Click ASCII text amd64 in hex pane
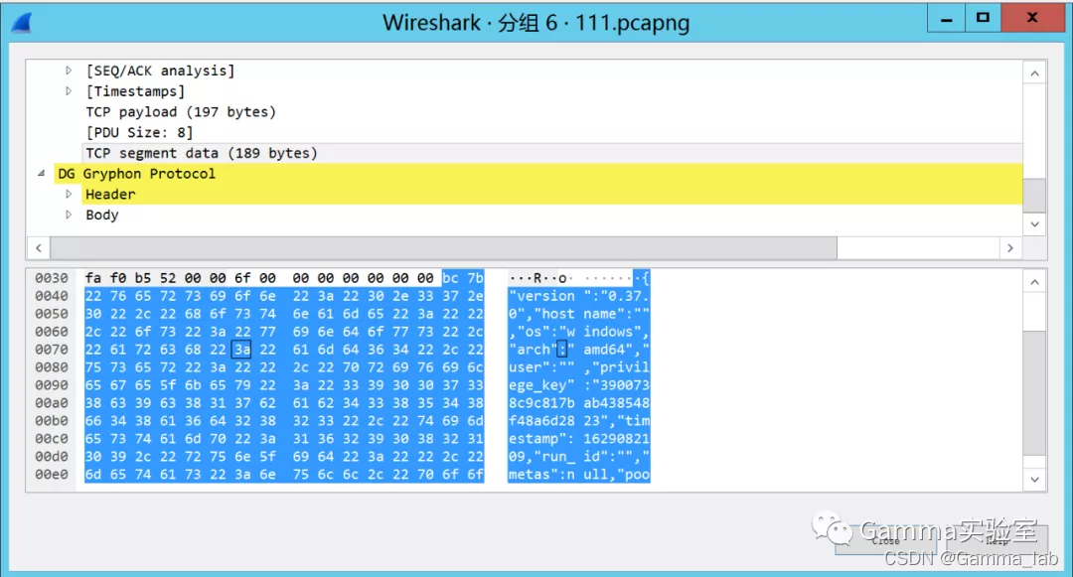Image resolution: width=1073 pixels, height=577 pixels. click(604, 350)
